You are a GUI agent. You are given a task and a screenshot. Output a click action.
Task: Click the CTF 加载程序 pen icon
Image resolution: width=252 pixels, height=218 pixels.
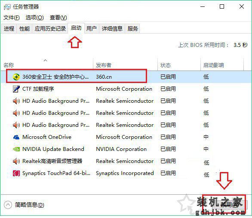click(16, 89)
